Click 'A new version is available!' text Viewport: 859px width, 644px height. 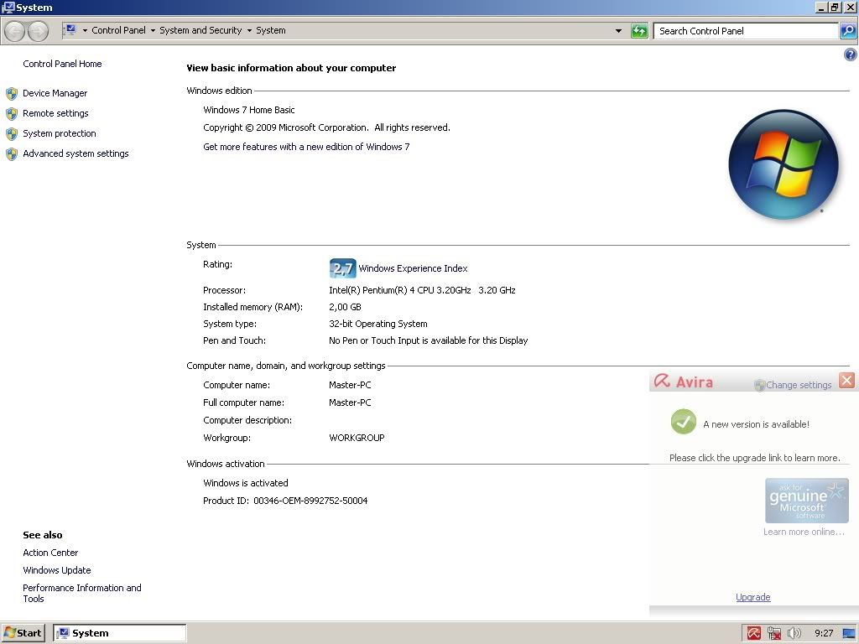(x=756, y=424)
